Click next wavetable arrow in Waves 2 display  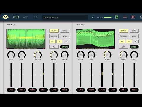114,48
